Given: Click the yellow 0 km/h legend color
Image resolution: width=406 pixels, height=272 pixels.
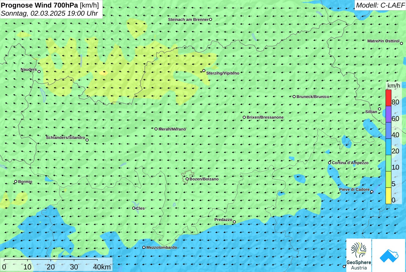Looking at the screenshot, I should click(x=388, y=196).
